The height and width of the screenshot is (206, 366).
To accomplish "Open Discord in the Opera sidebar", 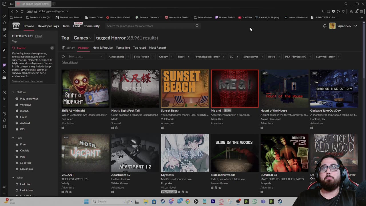I will (4, 78).
